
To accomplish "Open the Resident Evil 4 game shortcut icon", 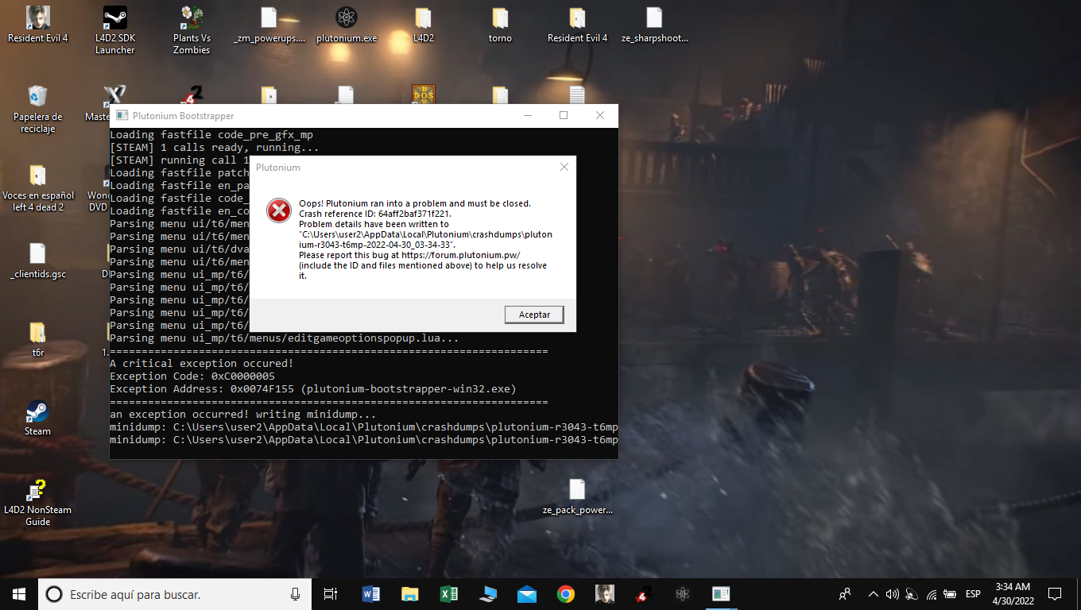I will [x=37, y=25].
